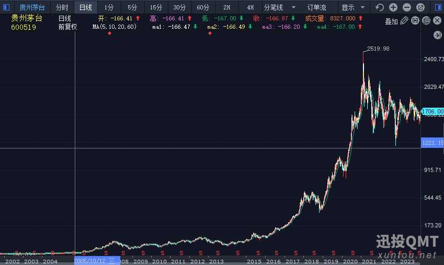Click the 前复权 adjustment label
This screenshot has height=265, width=444.
67,27
